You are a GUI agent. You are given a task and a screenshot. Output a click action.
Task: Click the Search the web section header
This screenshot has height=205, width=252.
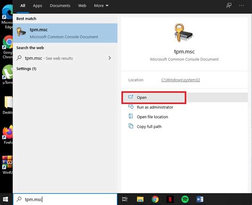coord(30,48)
